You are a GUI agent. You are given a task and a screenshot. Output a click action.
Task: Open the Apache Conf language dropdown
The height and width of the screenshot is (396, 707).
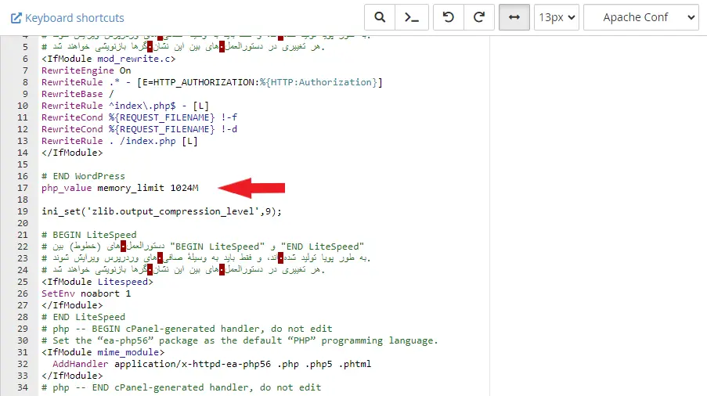pyautogui.click(x=640, y=17)
